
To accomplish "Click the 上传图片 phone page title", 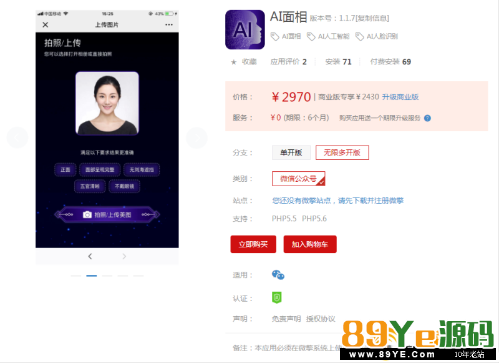I will [x=107, y=24].
